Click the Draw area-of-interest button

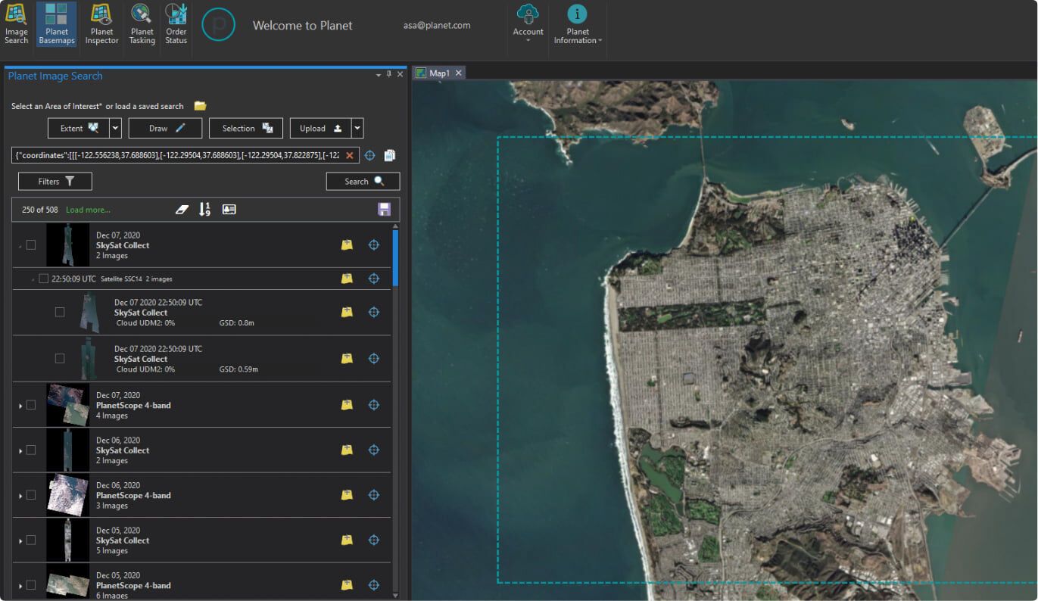165,128
